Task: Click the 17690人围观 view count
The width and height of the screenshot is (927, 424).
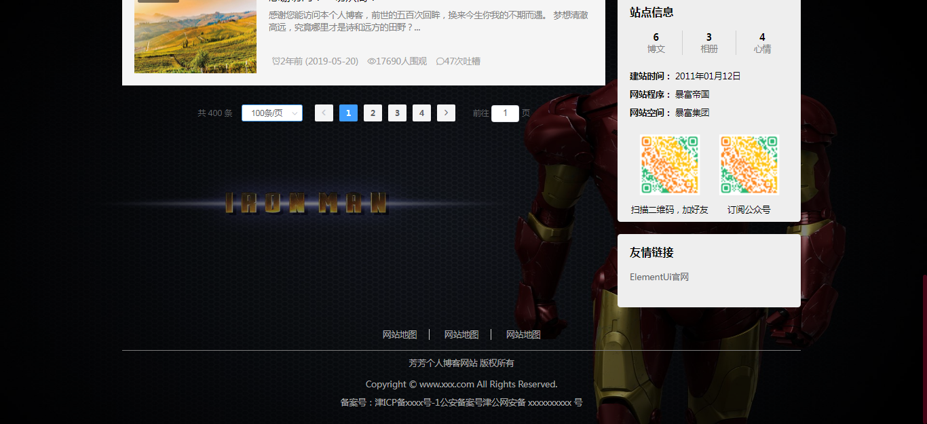Action: pyautogui.click(x=401, y=61)
